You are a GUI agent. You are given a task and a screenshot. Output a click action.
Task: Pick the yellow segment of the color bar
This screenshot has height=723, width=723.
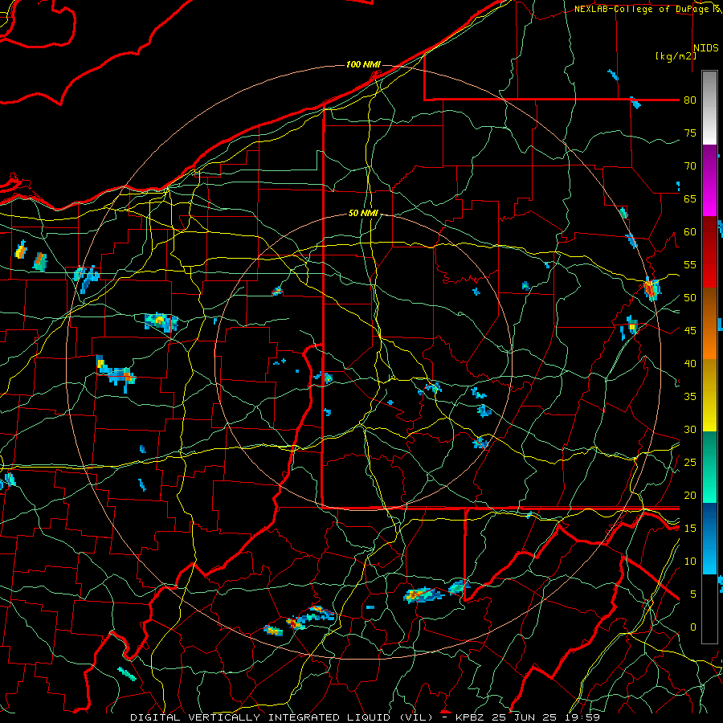coord(709,395)
